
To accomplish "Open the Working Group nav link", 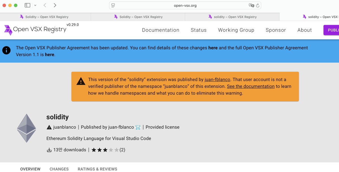I will [x=236, y=30].
